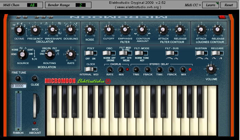Viewport: 240px width, 140px height.
Task: Click the first Stereo Delay Fback knob
Action: tap(148, 70)
